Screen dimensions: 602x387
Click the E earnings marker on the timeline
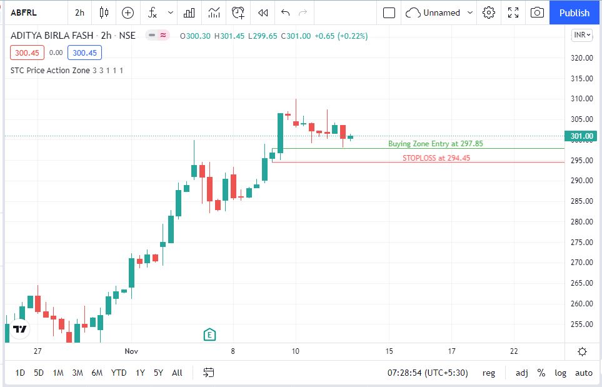[209, 335]
